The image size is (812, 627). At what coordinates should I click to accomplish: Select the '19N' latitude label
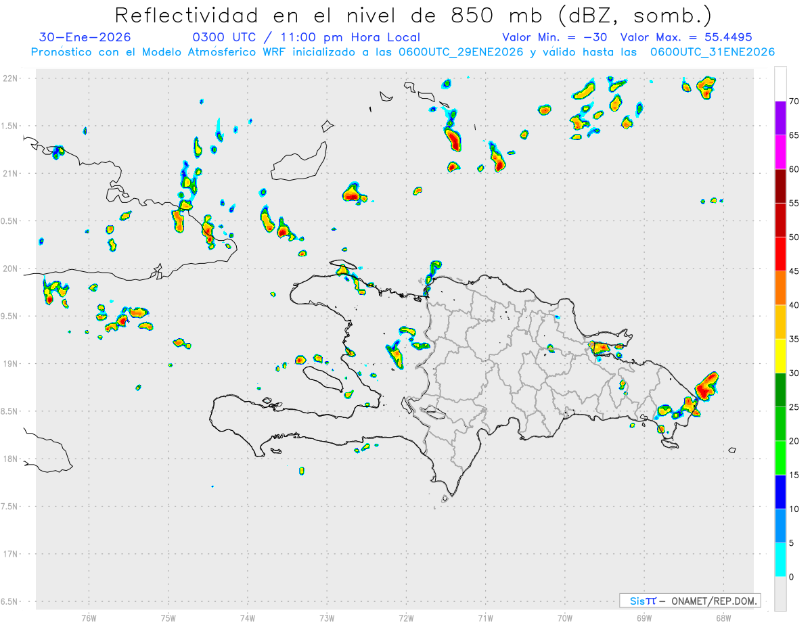click(12, 364)
